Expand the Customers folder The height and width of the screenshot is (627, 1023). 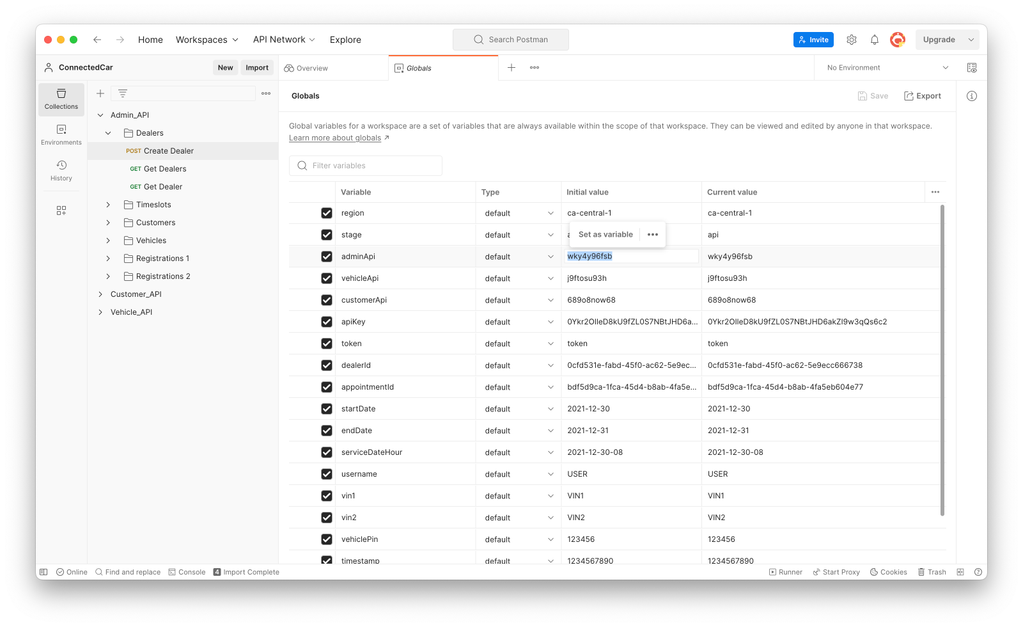coord(108,223)
